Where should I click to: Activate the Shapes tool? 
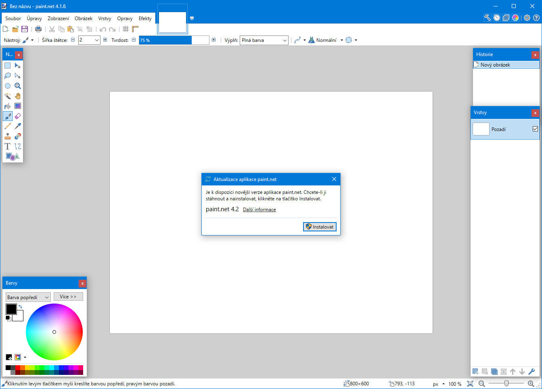13,156
